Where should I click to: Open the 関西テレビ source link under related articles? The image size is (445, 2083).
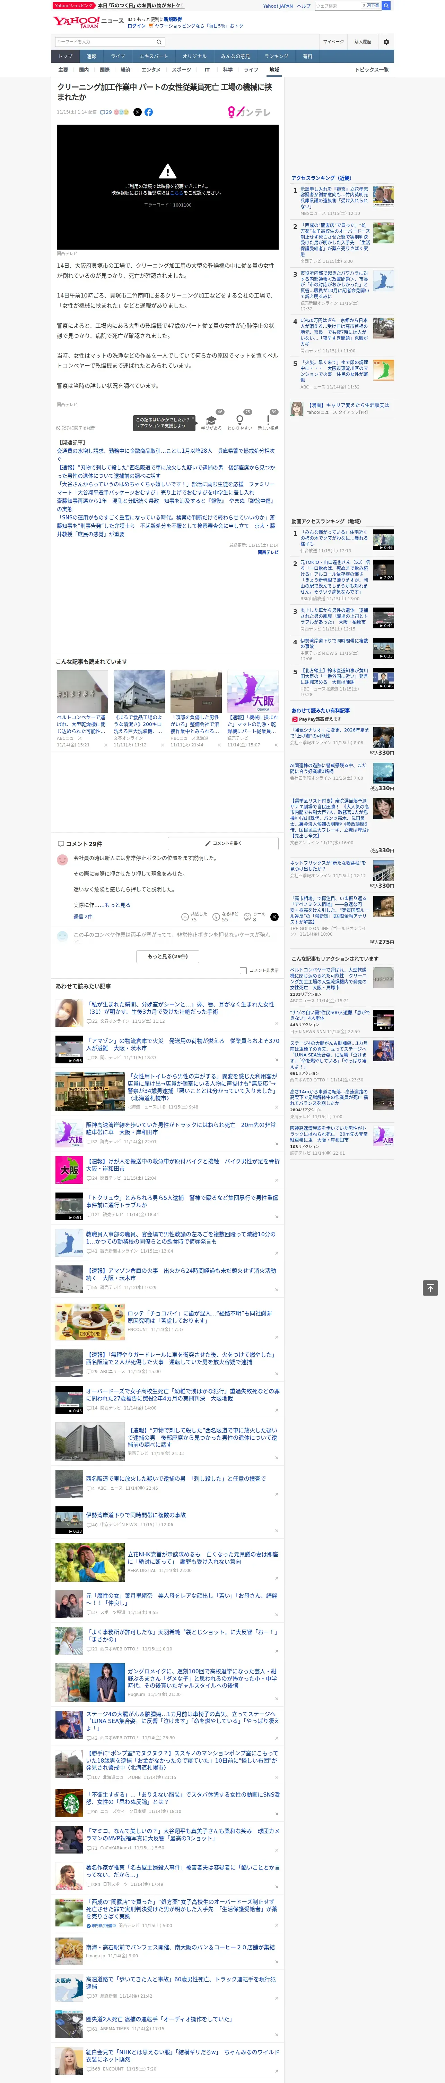tap(268, 552)
